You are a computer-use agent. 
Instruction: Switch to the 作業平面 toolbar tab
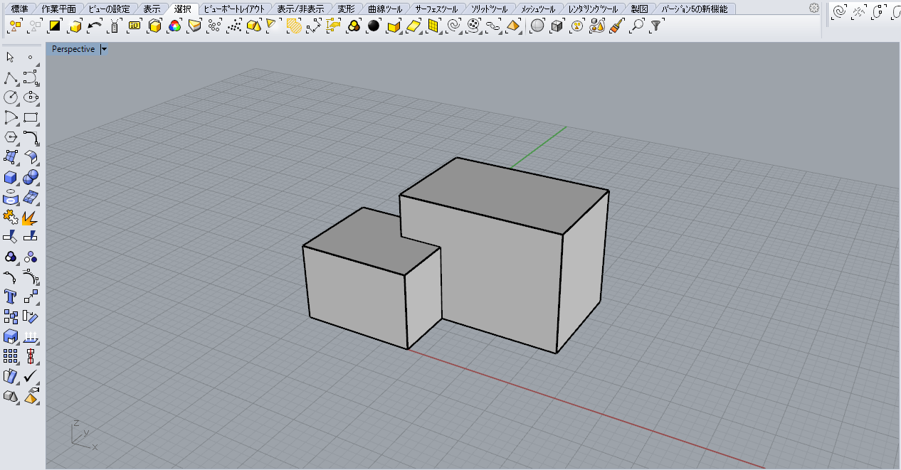tap(59, 9)
